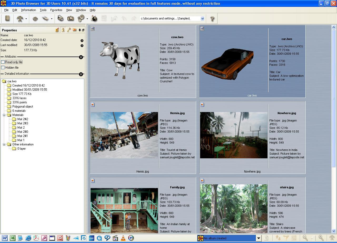Open QuickTime player from the shortcut bar
Screen dimensions: 337x243
[99, 238]
